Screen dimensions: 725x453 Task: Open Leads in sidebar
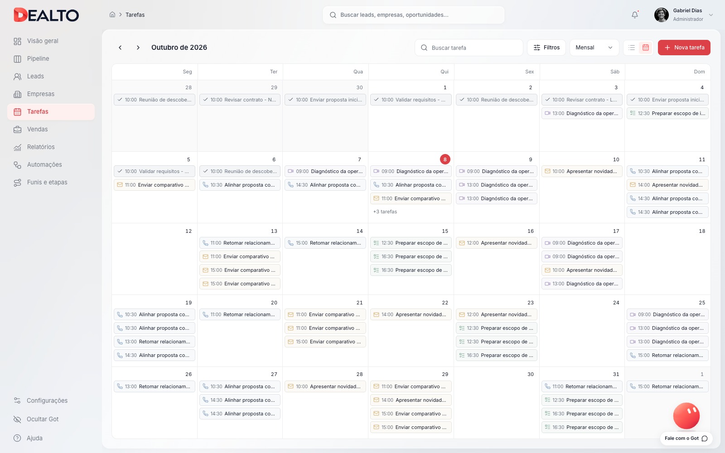(x=51, y=77)
